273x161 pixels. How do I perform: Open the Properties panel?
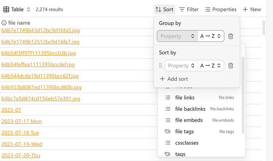point(220,9)
